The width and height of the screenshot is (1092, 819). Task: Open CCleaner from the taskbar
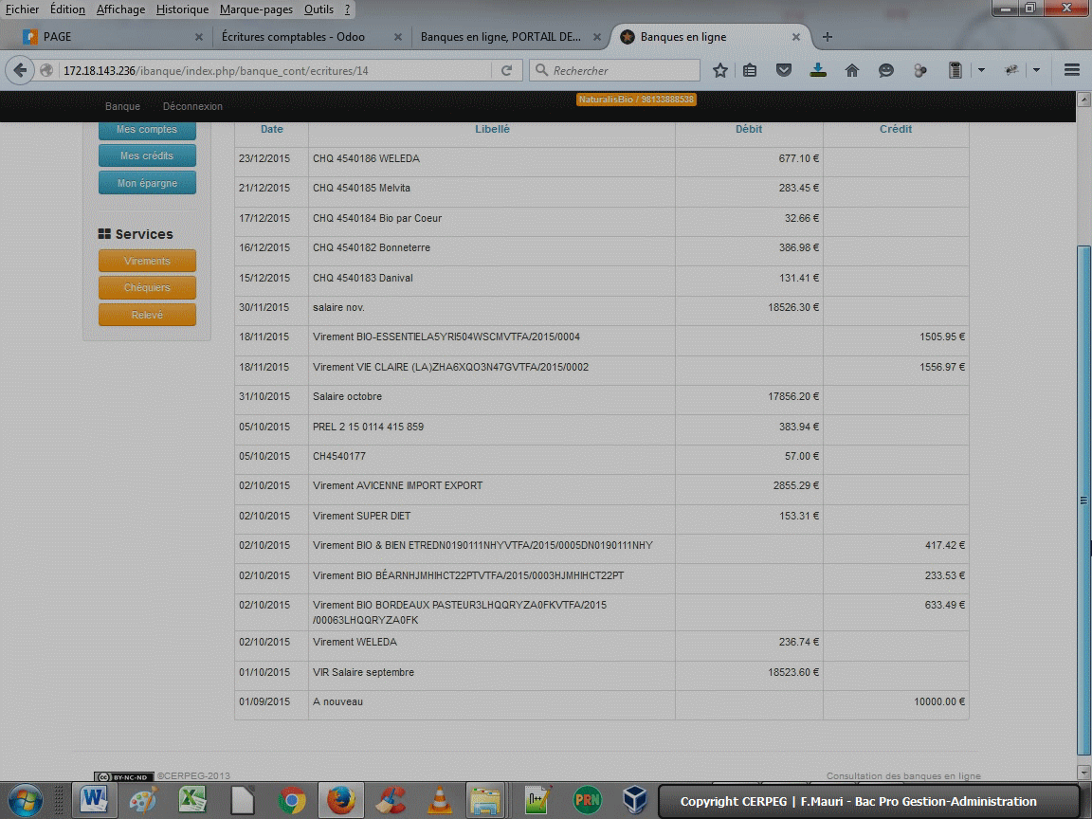click(x=391, y=800)
